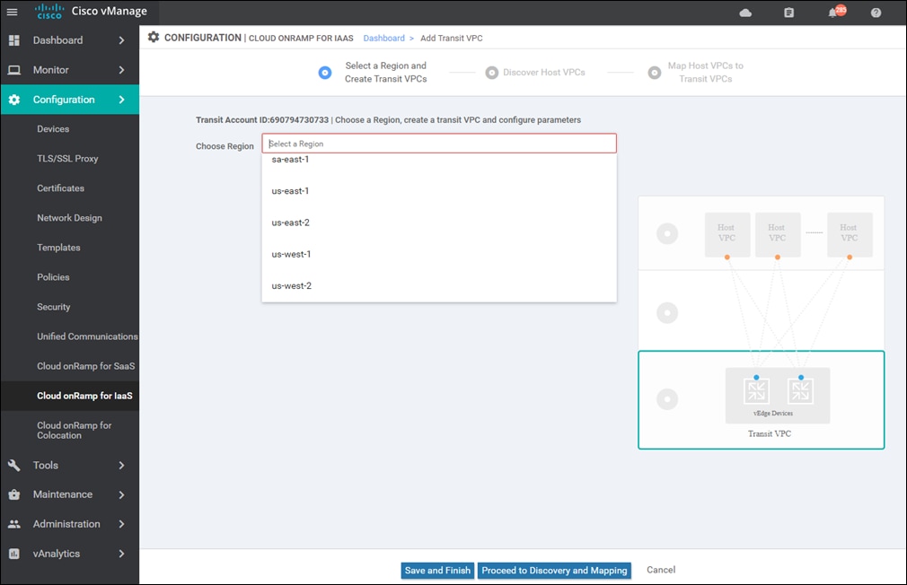Expand the vAnalytics menu chevron
Viewport: 907px width, 585px height.
(x=121, y=554)
